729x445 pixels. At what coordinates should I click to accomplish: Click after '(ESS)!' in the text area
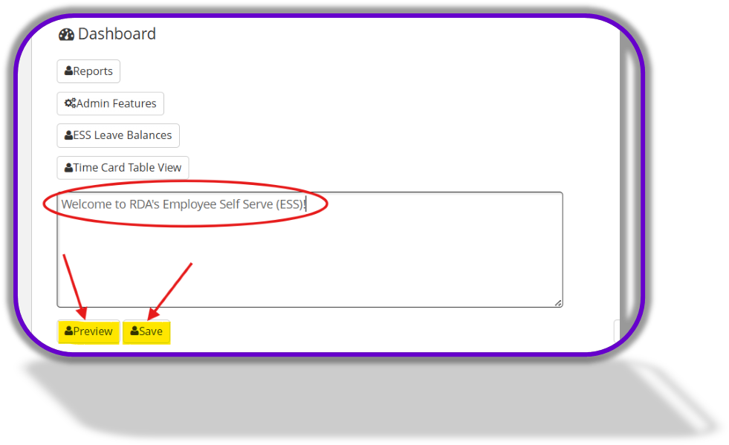(308, 204)
